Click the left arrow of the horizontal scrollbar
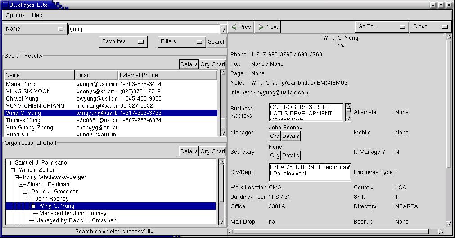Image resolution: width=455 pixels, height=238 pixels. pyautogui.click(x=231, y=232)
